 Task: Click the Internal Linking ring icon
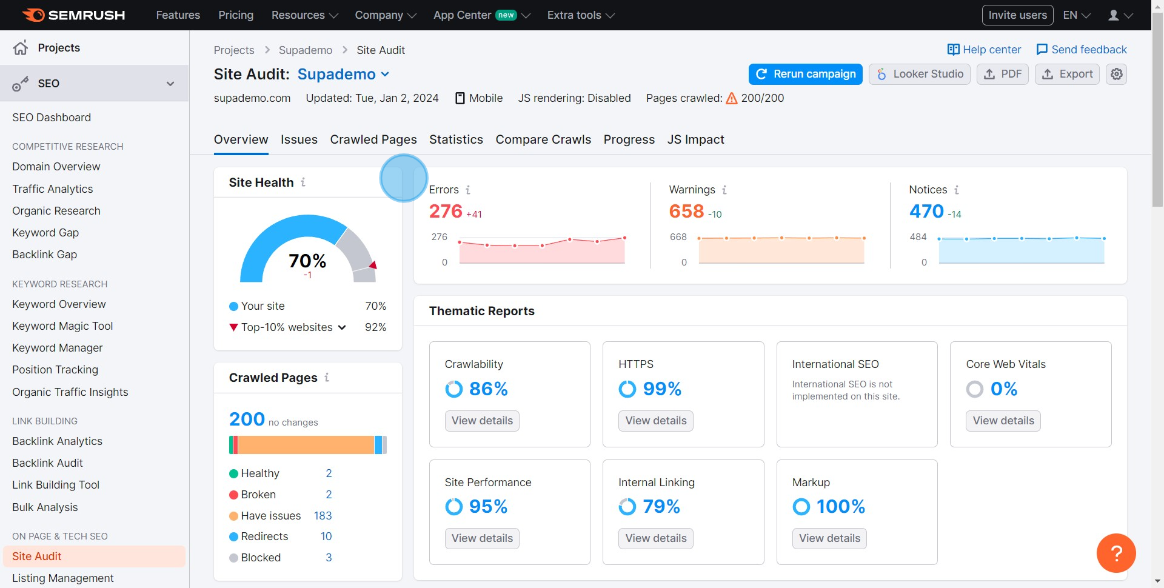[x=627, y=506]
